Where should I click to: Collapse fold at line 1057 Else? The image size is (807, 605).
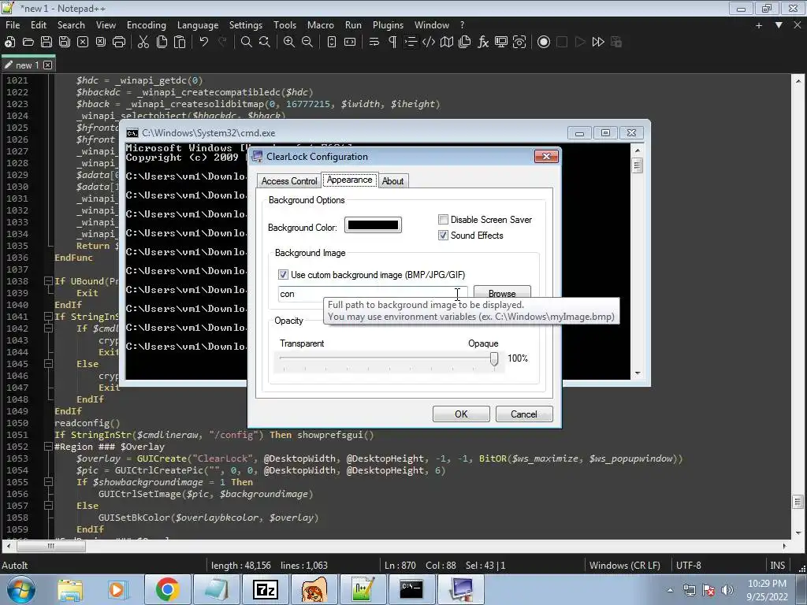pyautogui.click(x=48, y=506)
